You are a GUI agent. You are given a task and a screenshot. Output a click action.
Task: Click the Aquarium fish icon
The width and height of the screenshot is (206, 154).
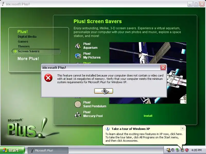point(78,46)
